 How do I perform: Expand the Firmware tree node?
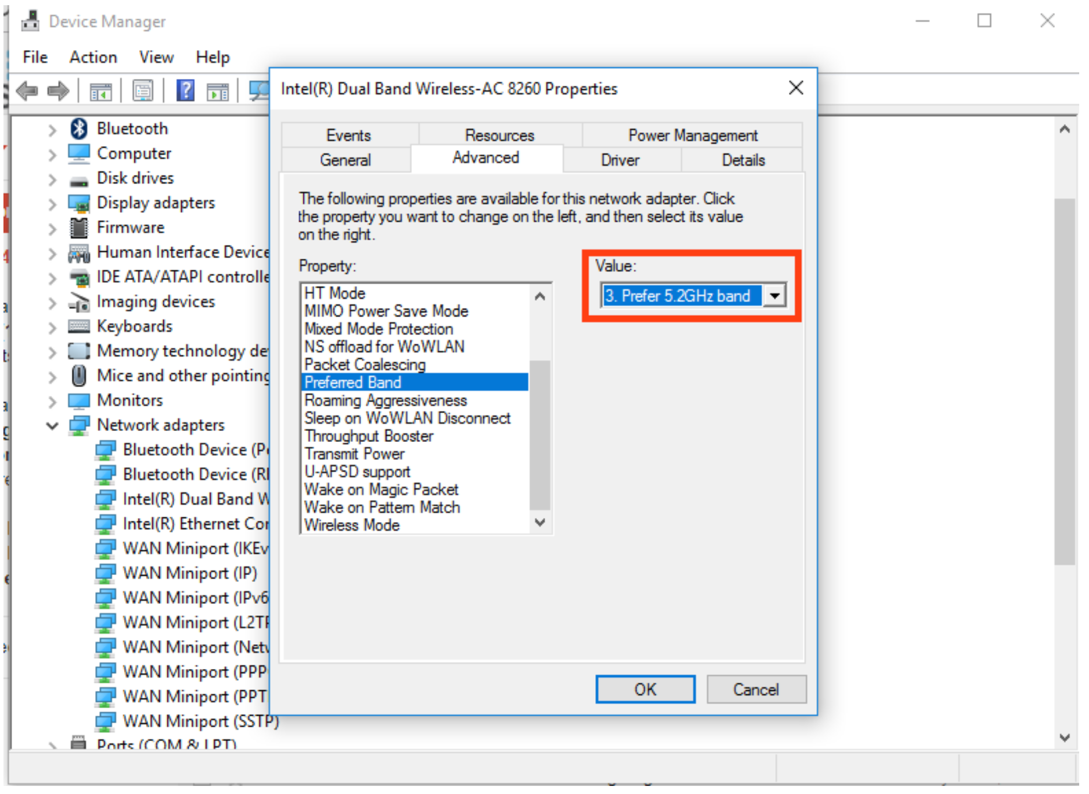tap(52, 229)
